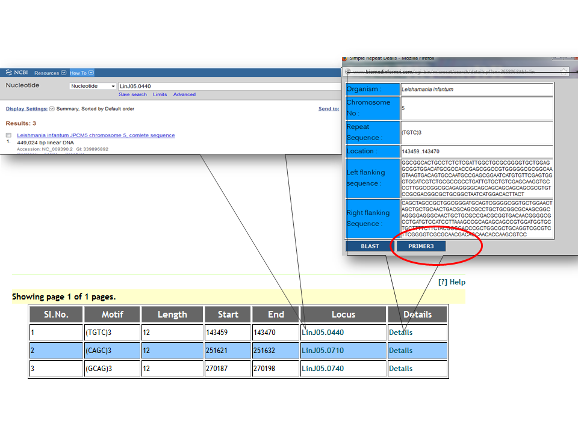Open locus LinJ05.0710 link
Image resolution: width=578 pixels, height=433 pixels.
[x=323, y=351]
